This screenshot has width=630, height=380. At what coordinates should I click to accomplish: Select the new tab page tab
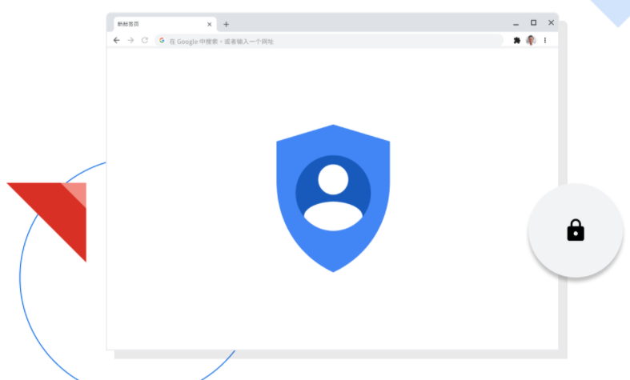click(165, 24)
